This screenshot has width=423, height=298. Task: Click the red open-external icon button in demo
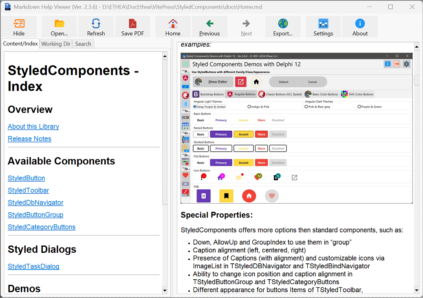(240, 82)
